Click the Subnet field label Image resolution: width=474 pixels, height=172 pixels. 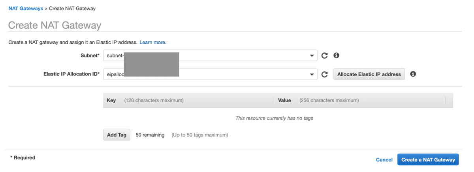[x=90, y=55]
